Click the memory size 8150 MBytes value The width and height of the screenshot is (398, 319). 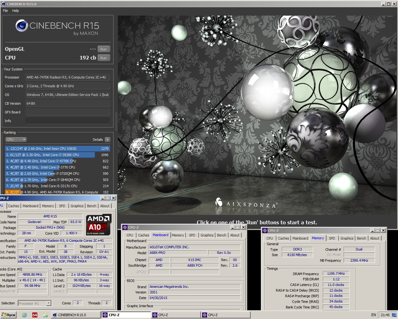pyautogui.click(x=297, y=255)
